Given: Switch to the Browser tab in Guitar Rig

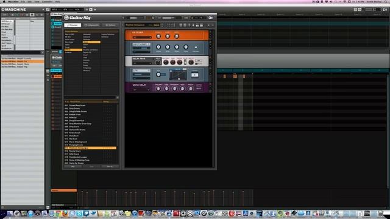Looking at the screenshot, I should (x=73, y=25).
